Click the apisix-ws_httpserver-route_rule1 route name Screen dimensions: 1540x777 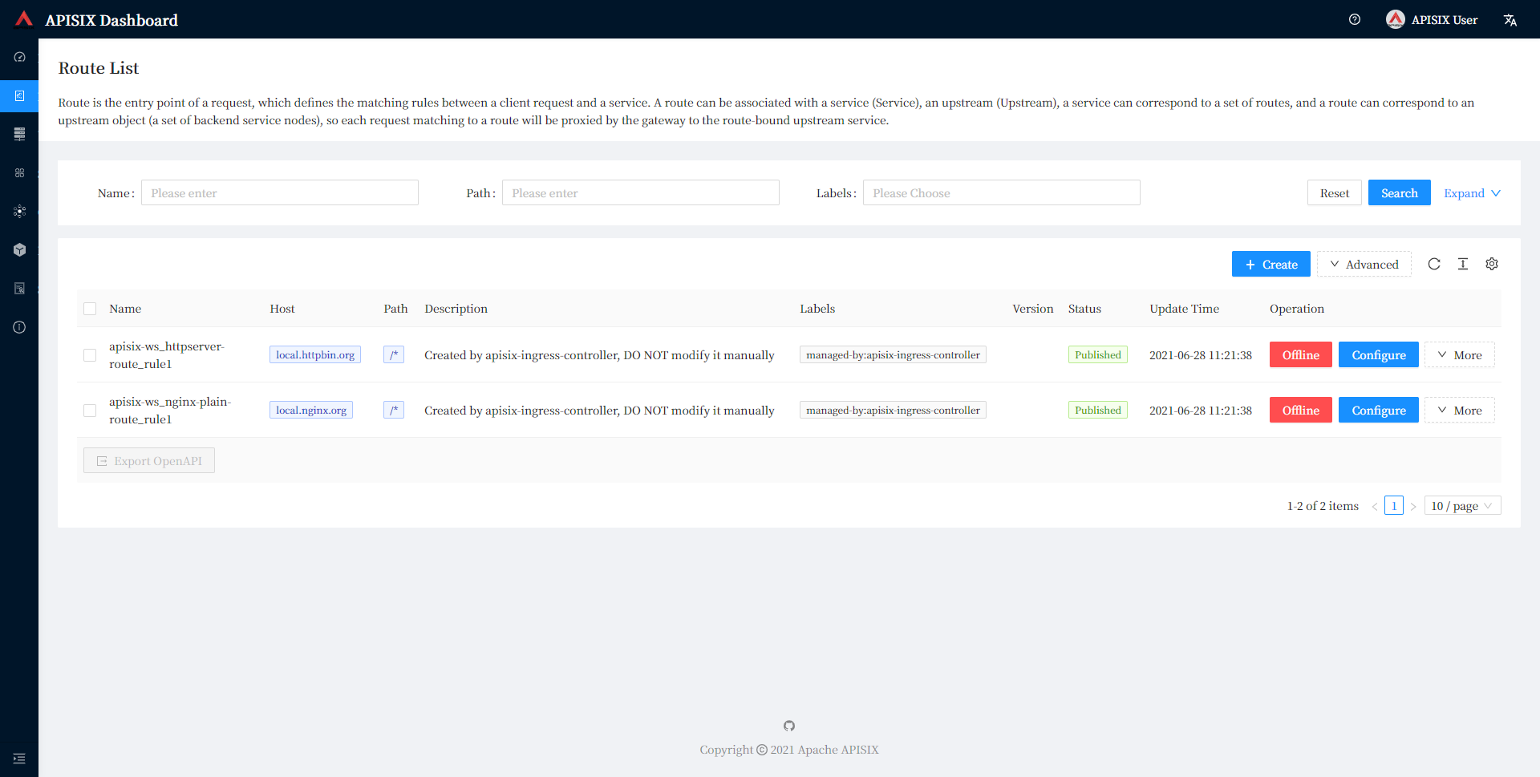point(167,355)
